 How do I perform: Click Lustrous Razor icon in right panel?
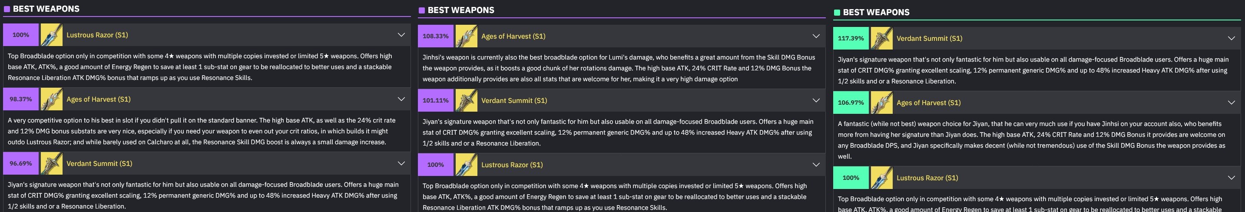tap(881, 178)
